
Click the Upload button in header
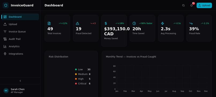(x=204, y=5)
